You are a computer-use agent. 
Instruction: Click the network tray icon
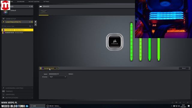coord(176,106)
